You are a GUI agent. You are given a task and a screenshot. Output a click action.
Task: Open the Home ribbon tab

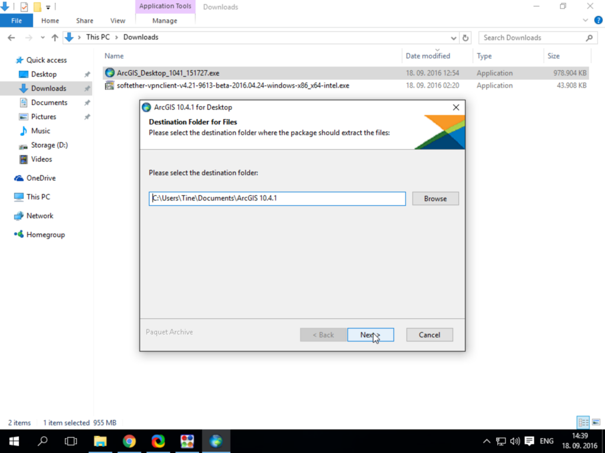[50, 21]
